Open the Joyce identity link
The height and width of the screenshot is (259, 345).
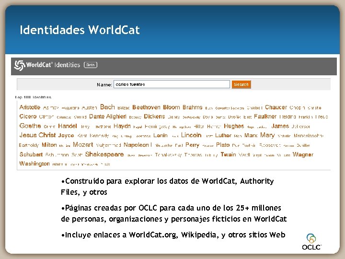coord(66,135)
